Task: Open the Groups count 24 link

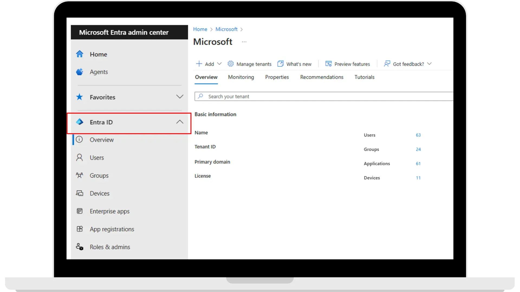Action: point(418,149)
